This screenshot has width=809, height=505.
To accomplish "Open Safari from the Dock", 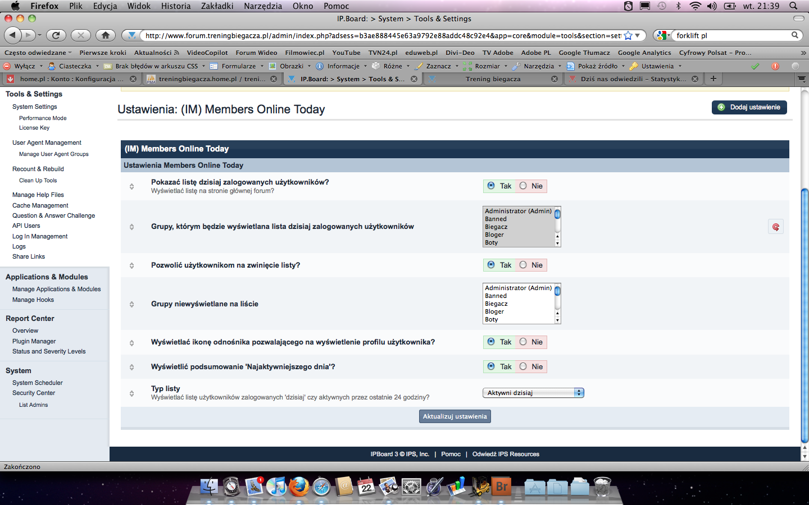I will coord(321,486).
